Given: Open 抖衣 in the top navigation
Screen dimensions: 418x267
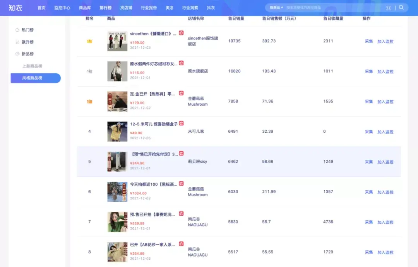Looking at the screenshot, I should (x=211, y=8).
